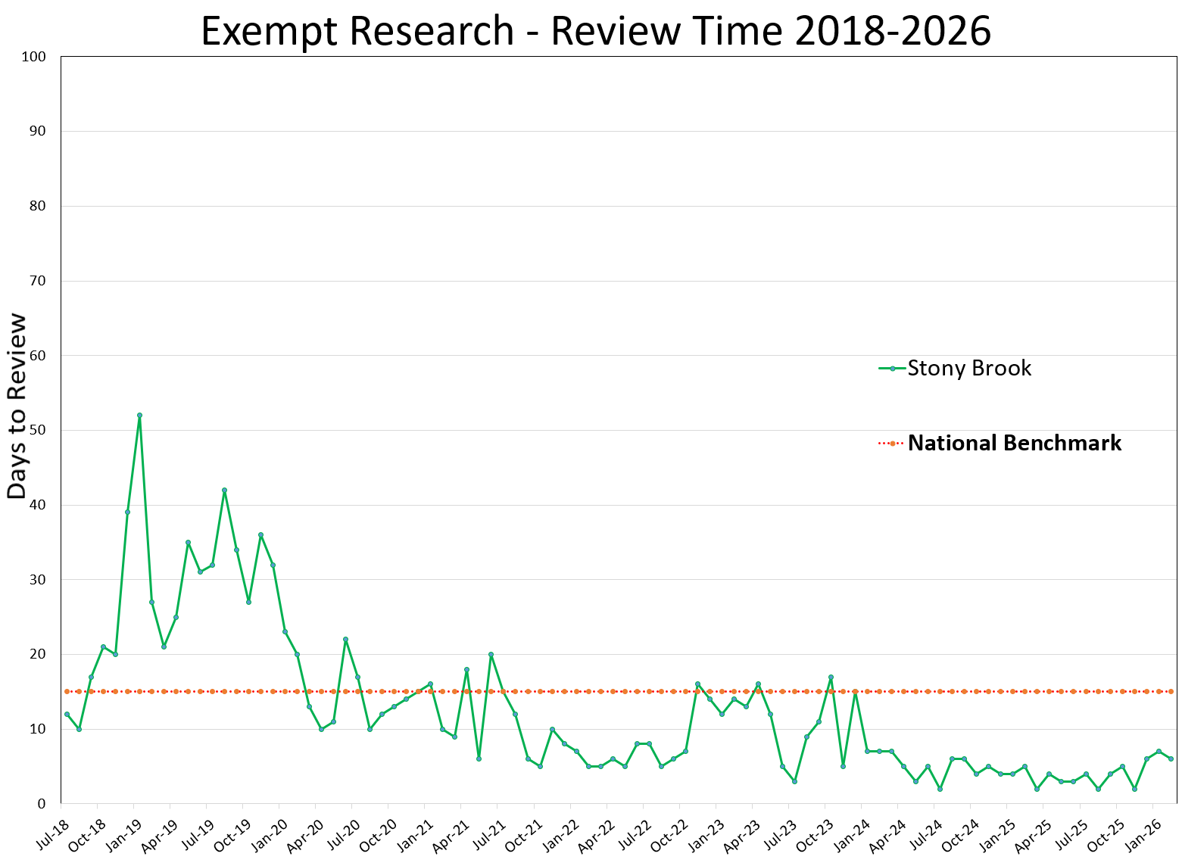The image size is (1182, 866).
Task: Select the spike data point above Oct-23
Action: [831, 678]
